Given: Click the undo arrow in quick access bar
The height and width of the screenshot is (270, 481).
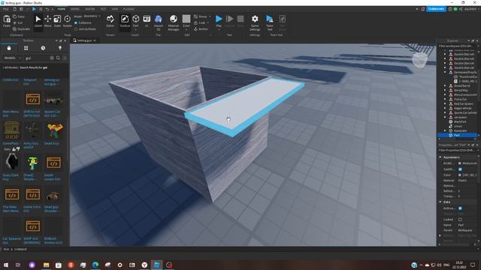Looking at the screenshot, I should tap(47, 9).
